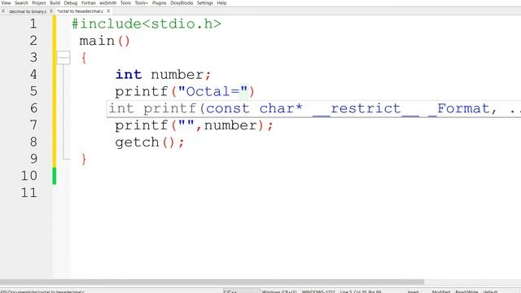
Task: Click the "Octal=" string on line 5
Action: (213, 91)
